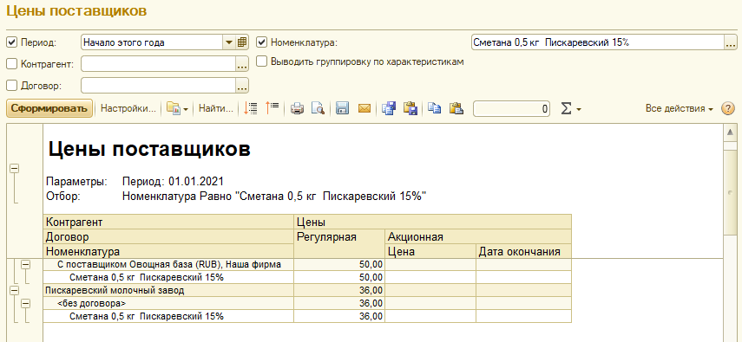
Task: Open Настройки... settings button
Action: (128, 108)
